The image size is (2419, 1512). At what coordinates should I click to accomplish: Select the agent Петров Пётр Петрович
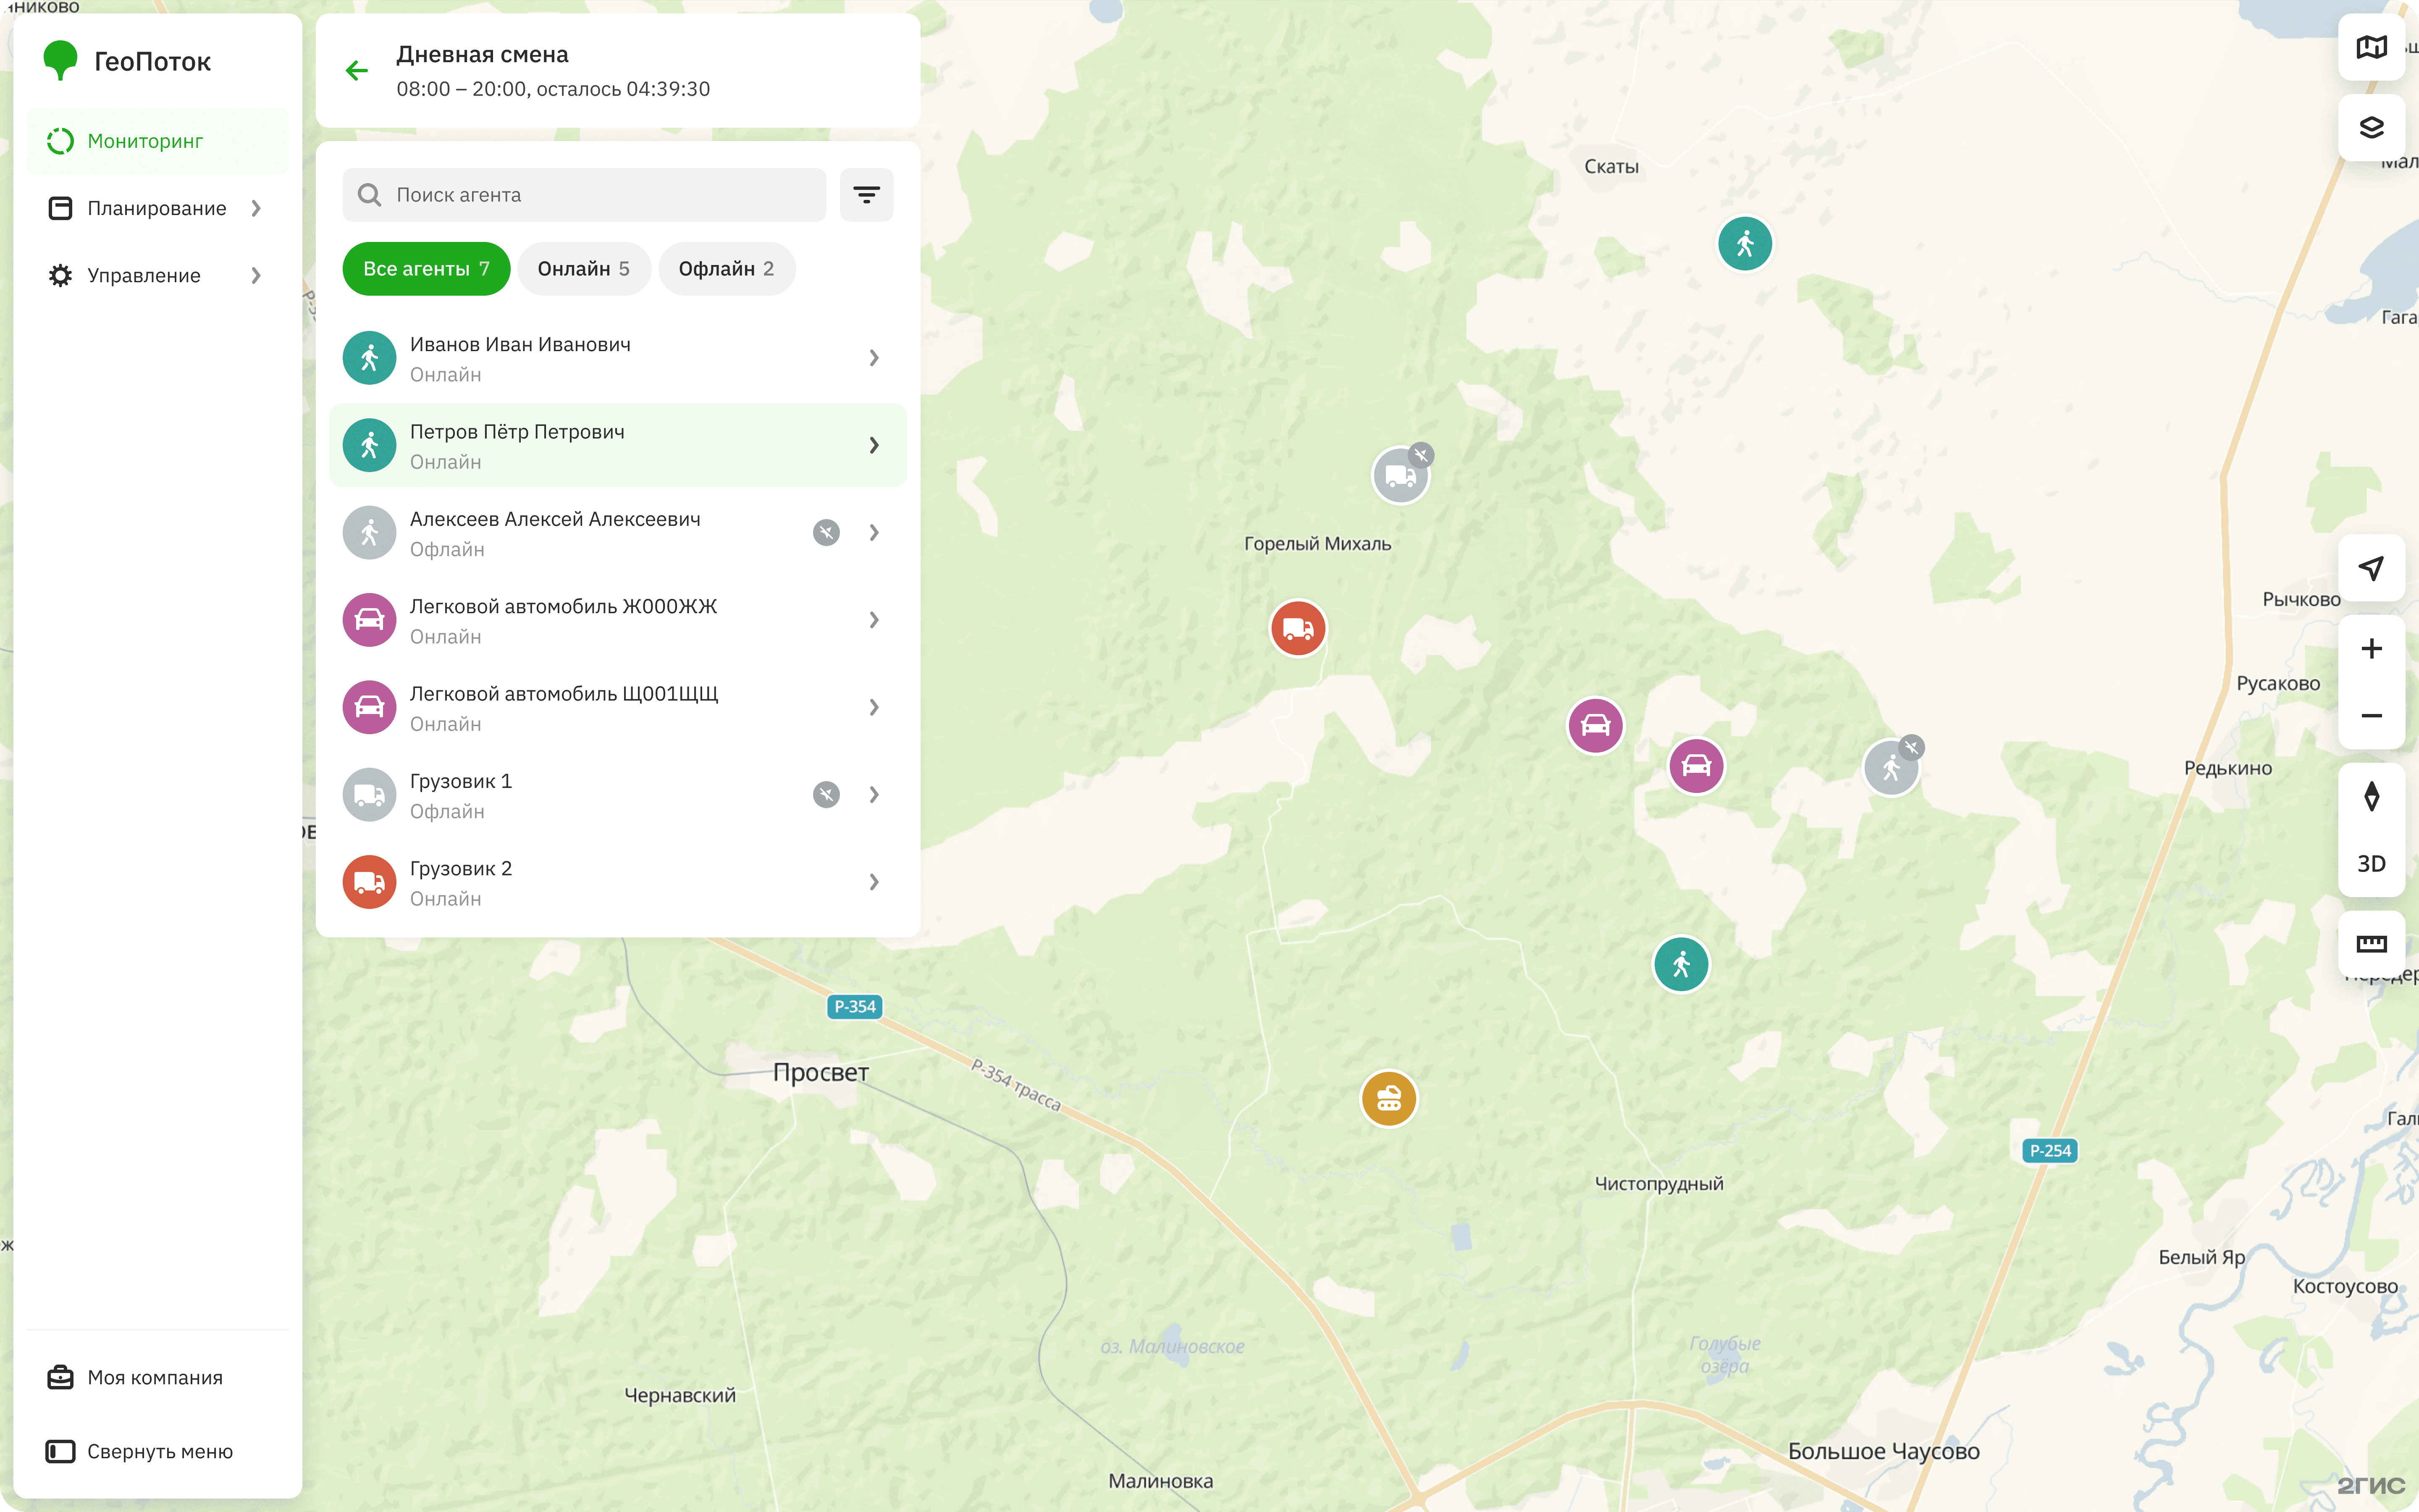click(618, 445)
